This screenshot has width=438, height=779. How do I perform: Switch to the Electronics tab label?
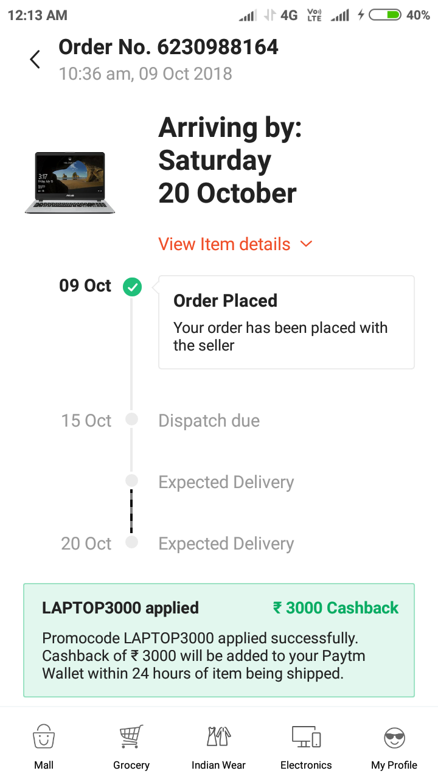306,765
